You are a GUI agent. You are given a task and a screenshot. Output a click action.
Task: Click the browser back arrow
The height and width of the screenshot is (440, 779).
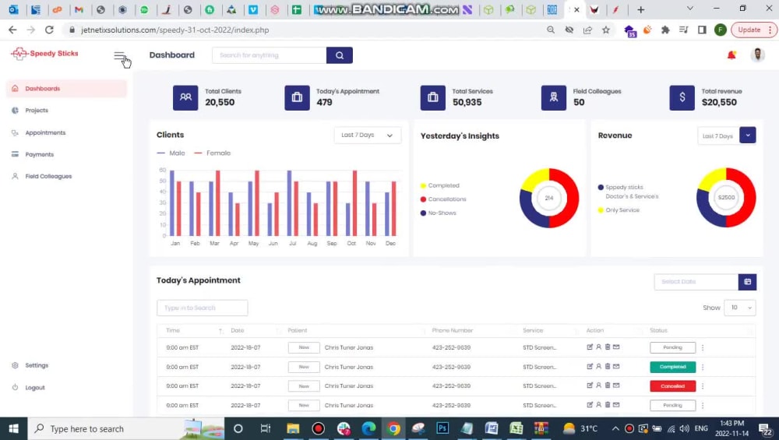pyautogui.click(x=12, y=30)
